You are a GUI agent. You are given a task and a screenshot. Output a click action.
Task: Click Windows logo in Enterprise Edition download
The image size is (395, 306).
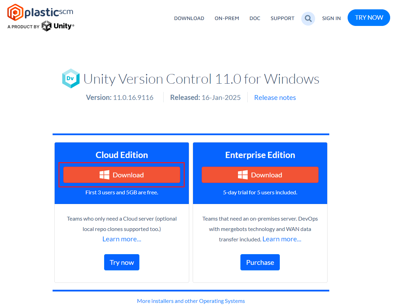[x=243, y=175]
